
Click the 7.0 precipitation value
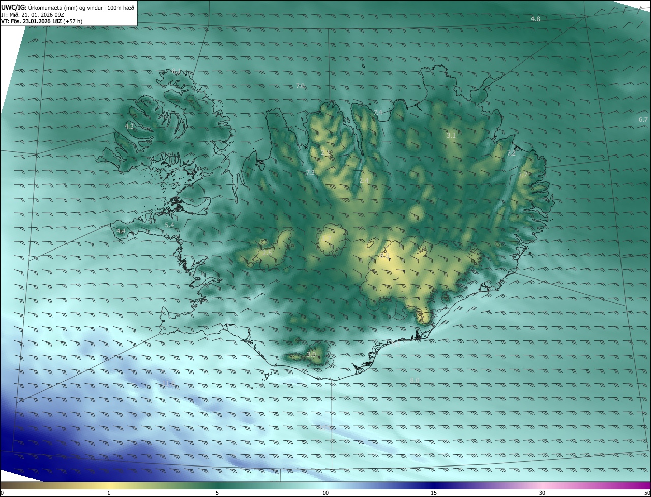[x=300, y=86]
